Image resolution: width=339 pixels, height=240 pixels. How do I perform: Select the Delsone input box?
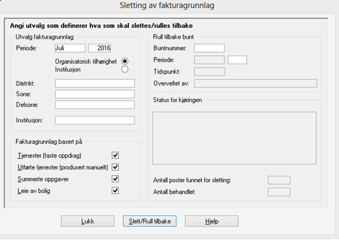(x=95, y=105)
